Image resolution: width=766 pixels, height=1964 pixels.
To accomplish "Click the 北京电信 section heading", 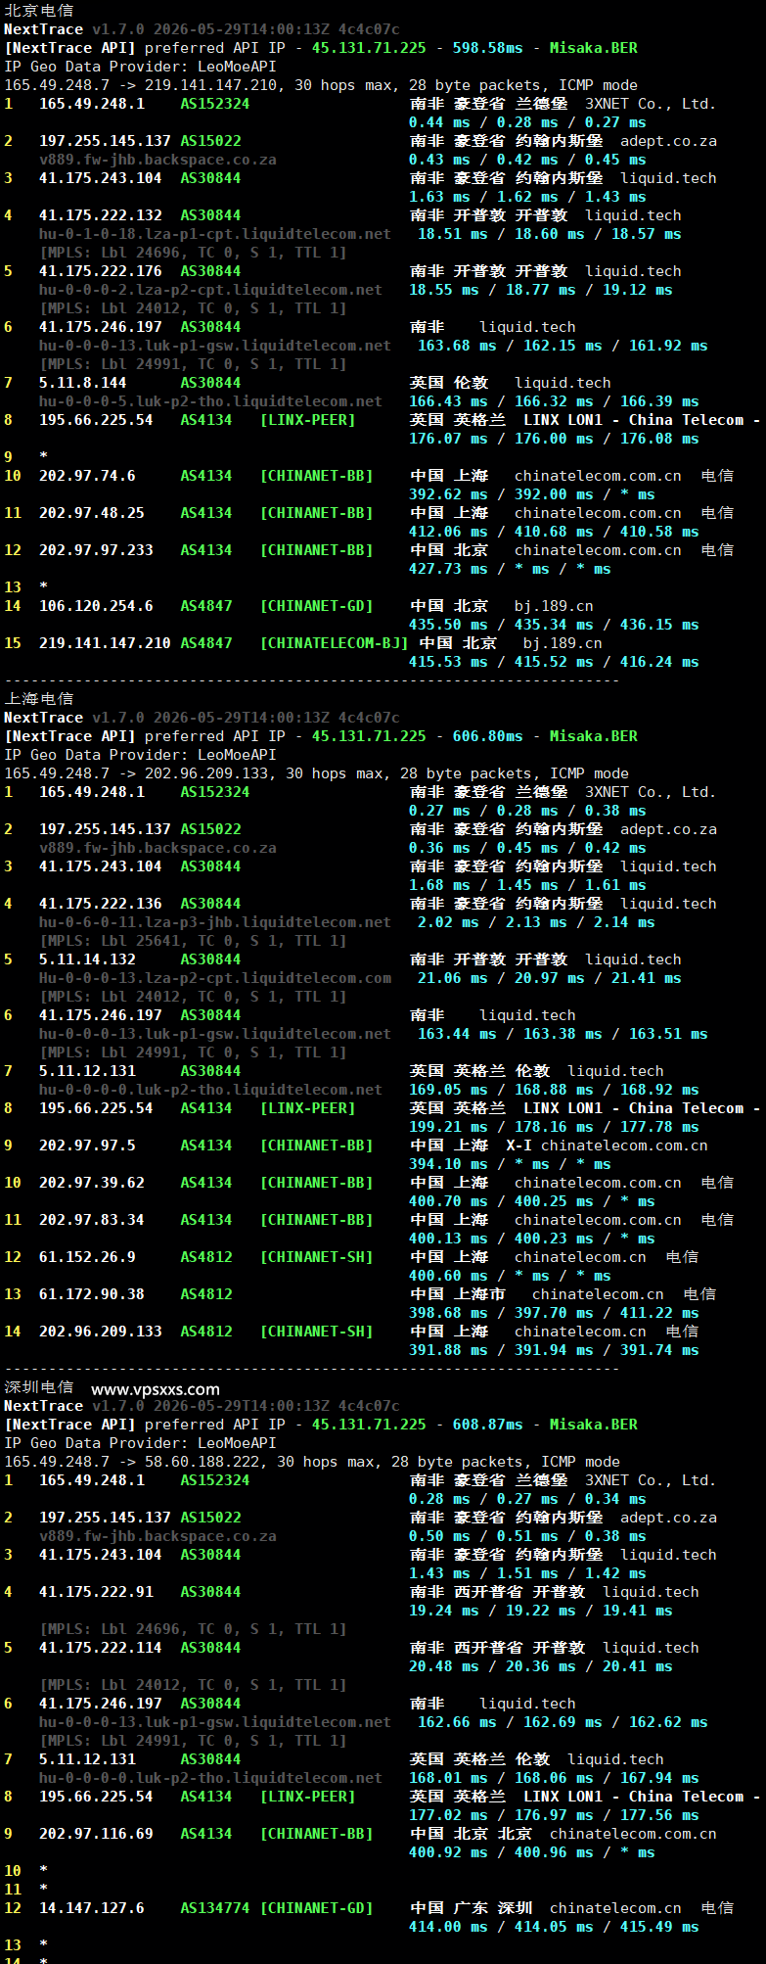I will (x=39, y=11).
